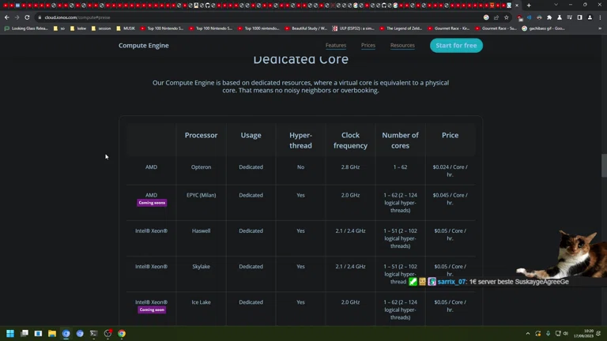Open the Resources nav item
This screenshot has width=607, height=341.
(402, 46)
